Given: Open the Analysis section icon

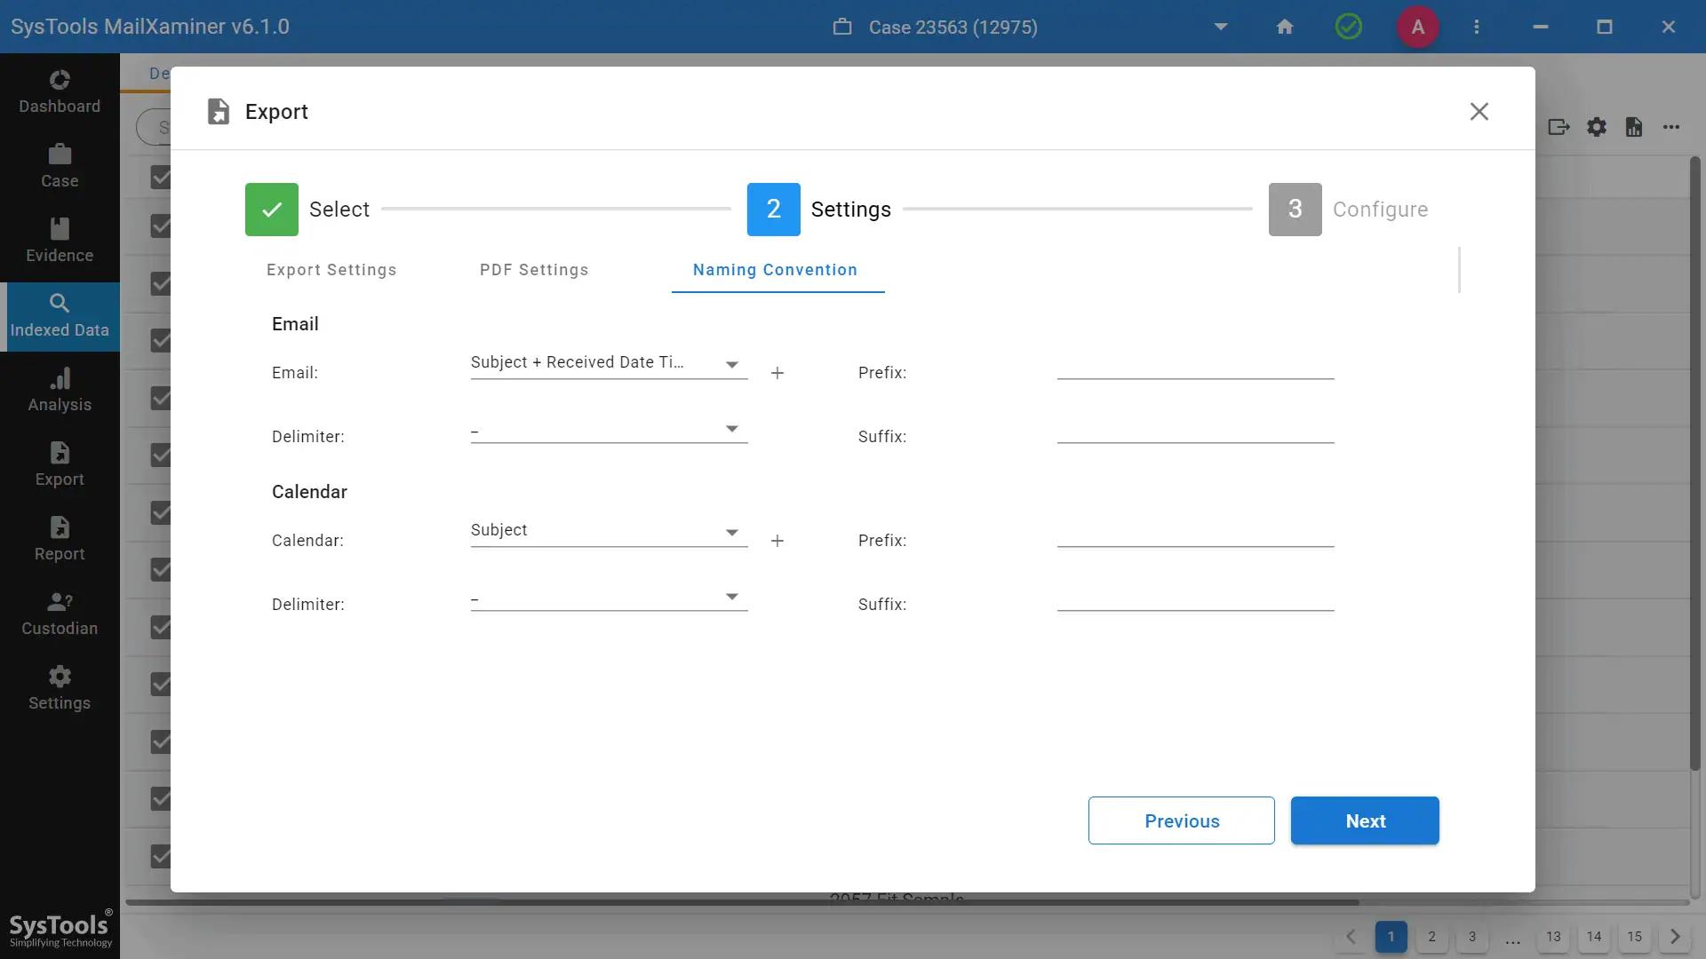Looking at the screenshot, I should (x=60, y=391).
